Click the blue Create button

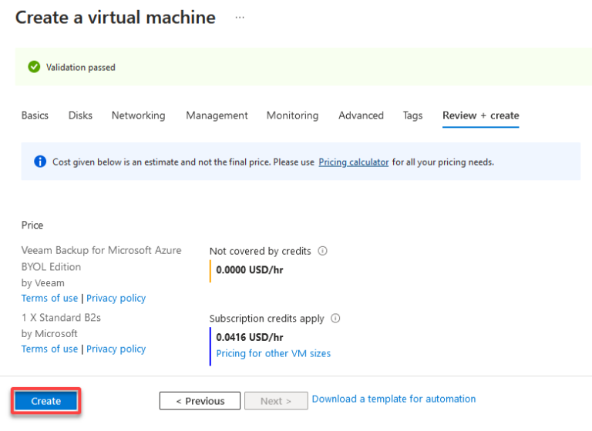tap(45, 401)
